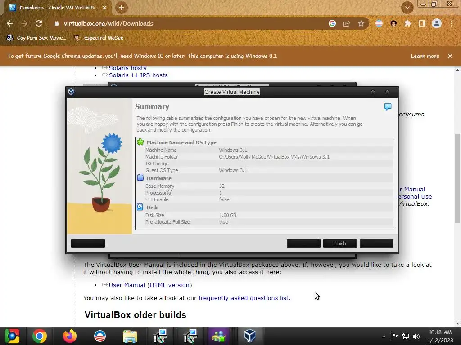Open the circular striped logo taskbar icon

coord(100,336)
